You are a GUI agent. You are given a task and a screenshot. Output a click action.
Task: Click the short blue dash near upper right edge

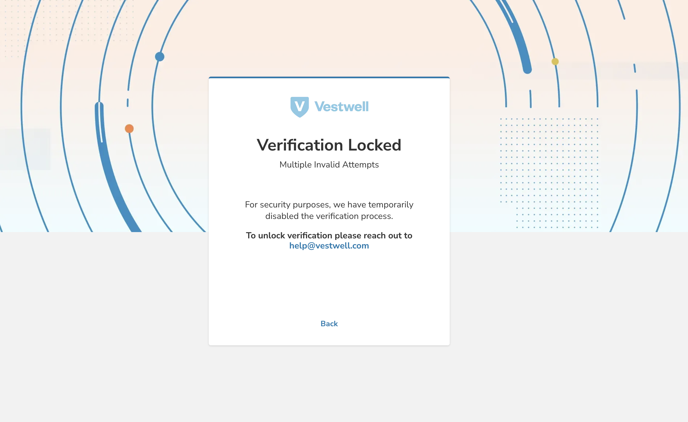pyautogui.click(x=635, y=68)
